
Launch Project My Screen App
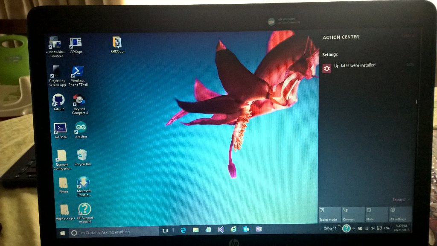click(56, 71)
